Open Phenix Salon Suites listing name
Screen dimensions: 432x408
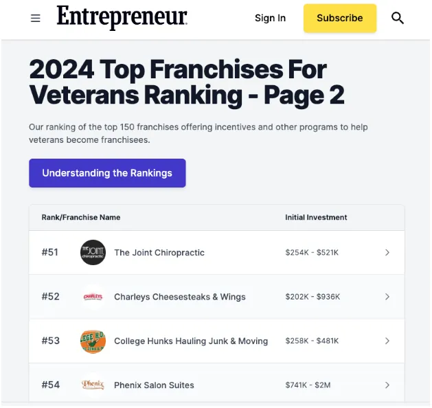pyautogui.click(x=154, y=385)
